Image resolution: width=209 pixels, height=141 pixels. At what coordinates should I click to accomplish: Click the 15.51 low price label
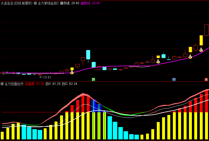pyautogui.click(x=47, y=77)
